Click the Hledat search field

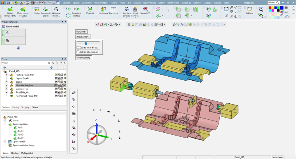(x=272, y=2)
